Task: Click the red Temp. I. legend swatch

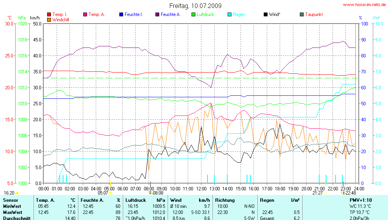Action: (49, 14)
